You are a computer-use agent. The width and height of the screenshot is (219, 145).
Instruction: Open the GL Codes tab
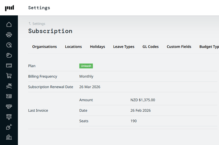tap(150, 47)
